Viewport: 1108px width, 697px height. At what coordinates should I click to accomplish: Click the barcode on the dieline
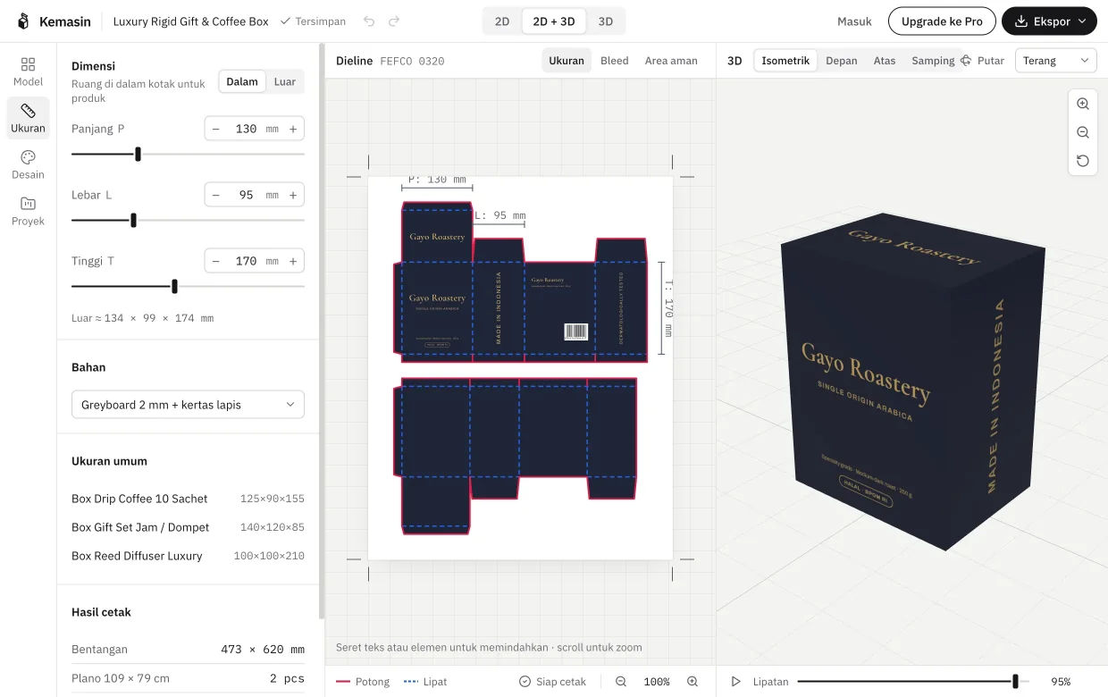576,332
